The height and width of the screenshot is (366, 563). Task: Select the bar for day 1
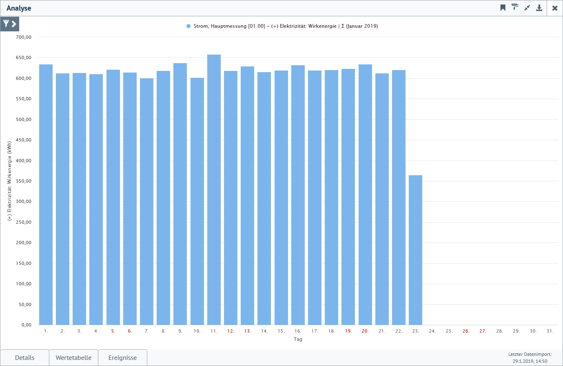coord(46,196)
